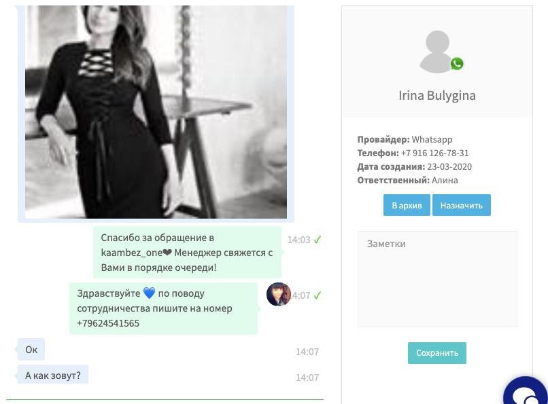Click the Спасибо за обращение auto-reply bubble

coord(188,252)
